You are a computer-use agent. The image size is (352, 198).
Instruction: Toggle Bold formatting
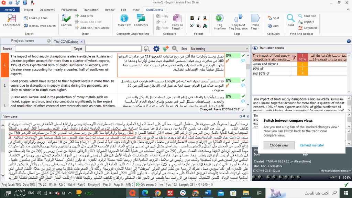click(192, 18)
